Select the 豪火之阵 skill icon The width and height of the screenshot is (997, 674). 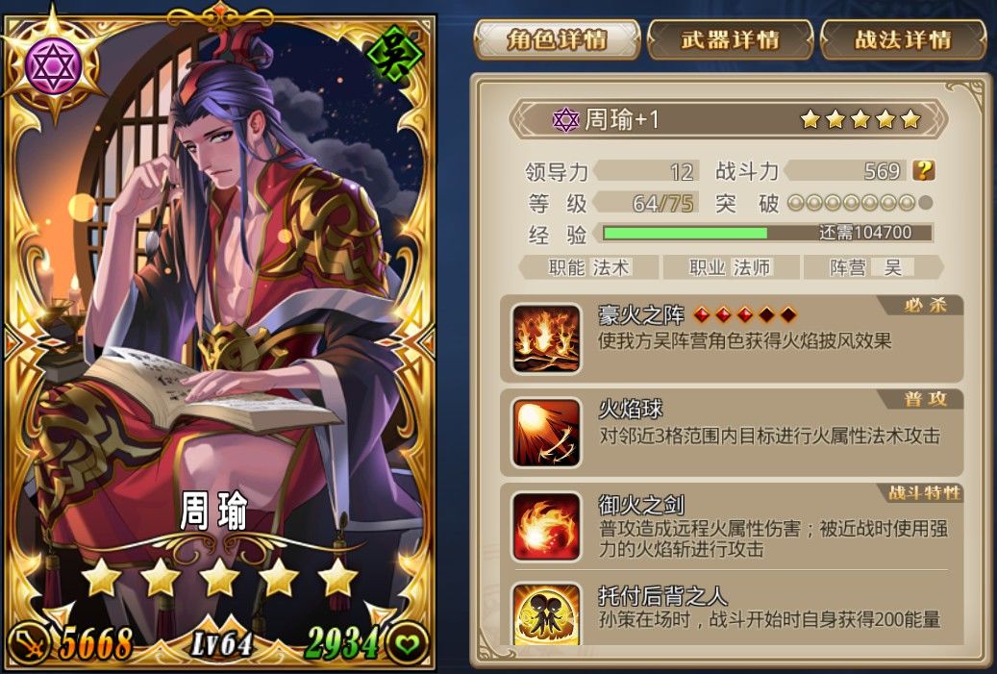click(546, 338)
